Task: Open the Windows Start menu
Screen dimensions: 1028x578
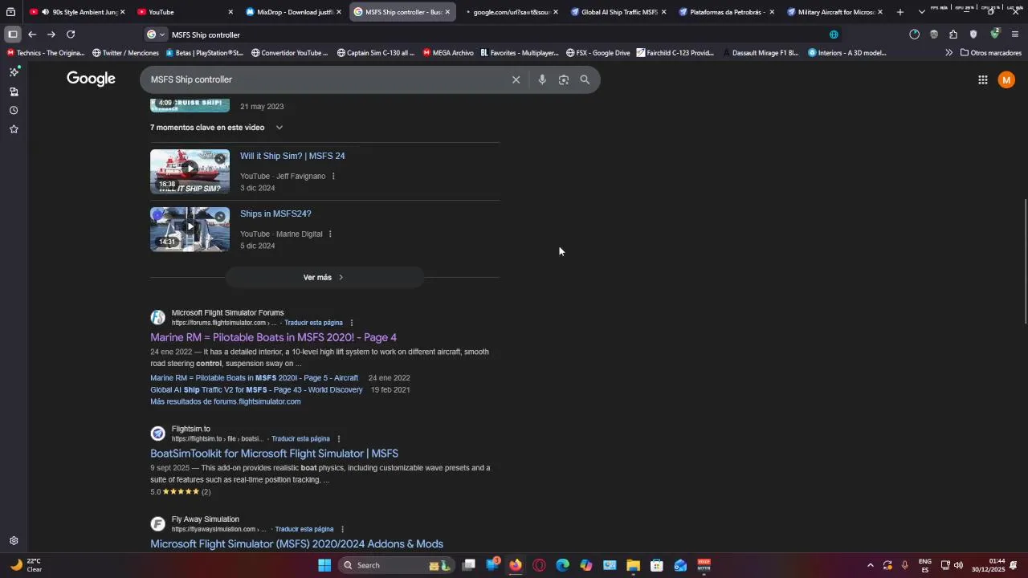Action: (324, 565)
